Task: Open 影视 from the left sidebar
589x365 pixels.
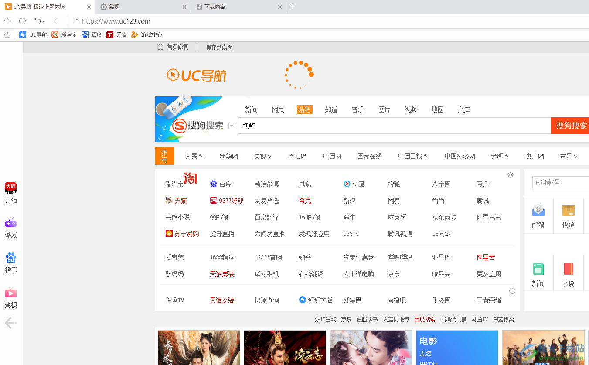Action: 11,298
